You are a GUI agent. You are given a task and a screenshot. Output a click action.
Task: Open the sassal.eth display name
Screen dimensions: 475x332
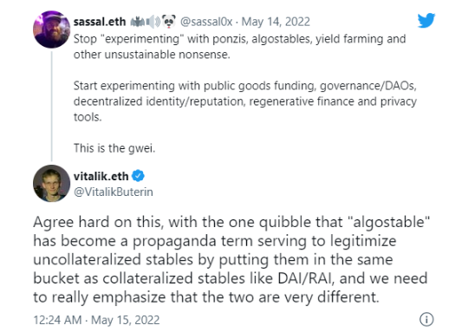click(x=100, y=22)
